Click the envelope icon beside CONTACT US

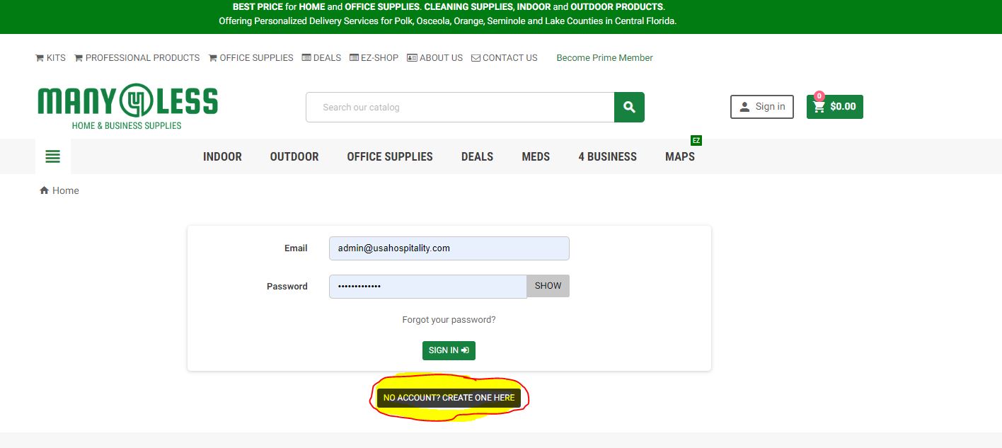[476, 58]
